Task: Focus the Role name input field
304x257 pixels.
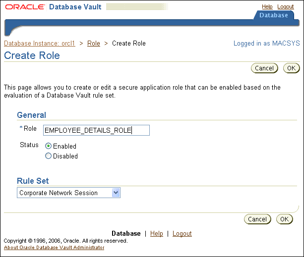Action: 96,130
